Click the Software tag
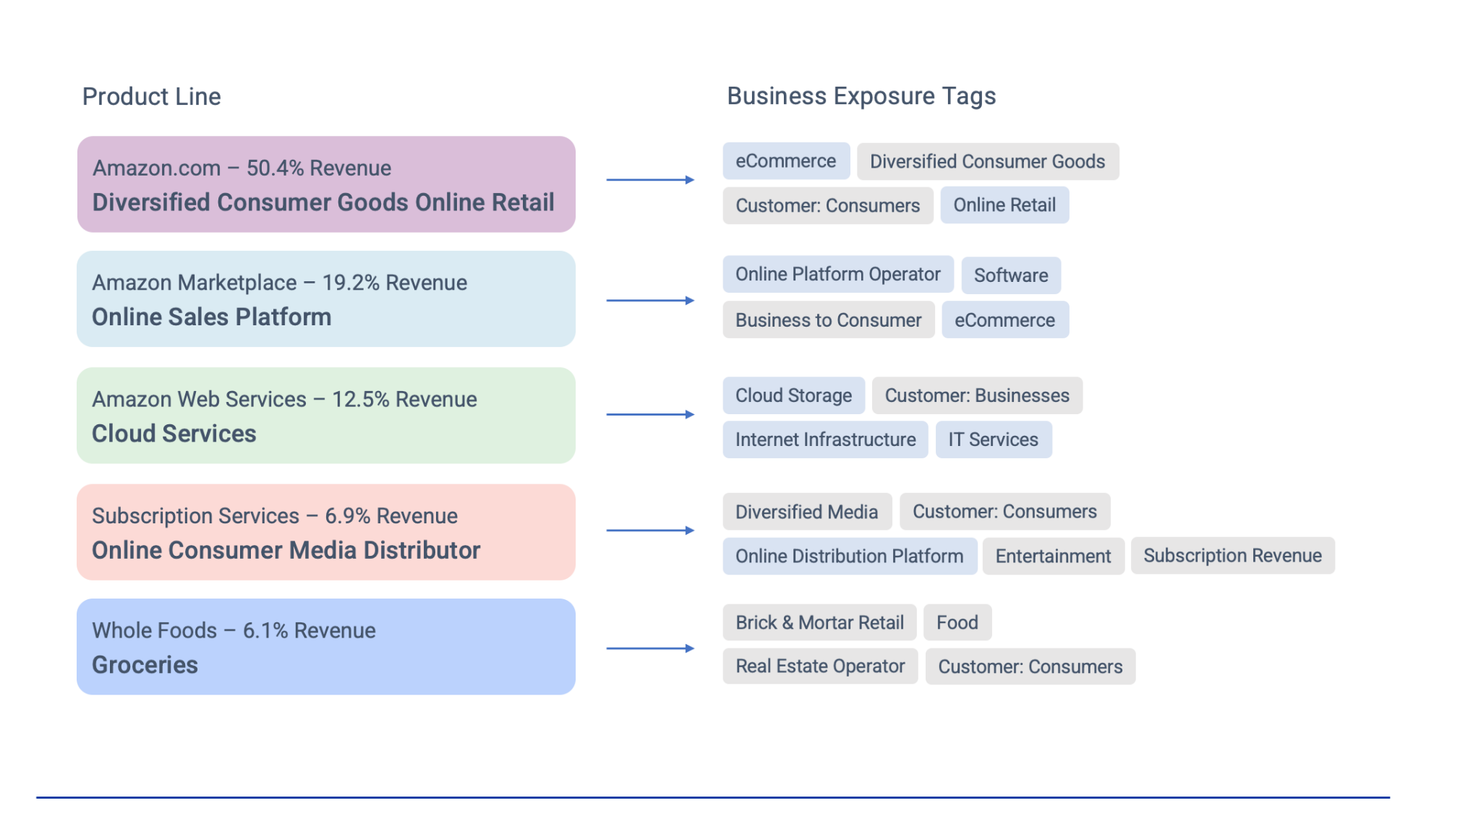This screenshot has width=1481, height=832. (x=1010, y=275)
